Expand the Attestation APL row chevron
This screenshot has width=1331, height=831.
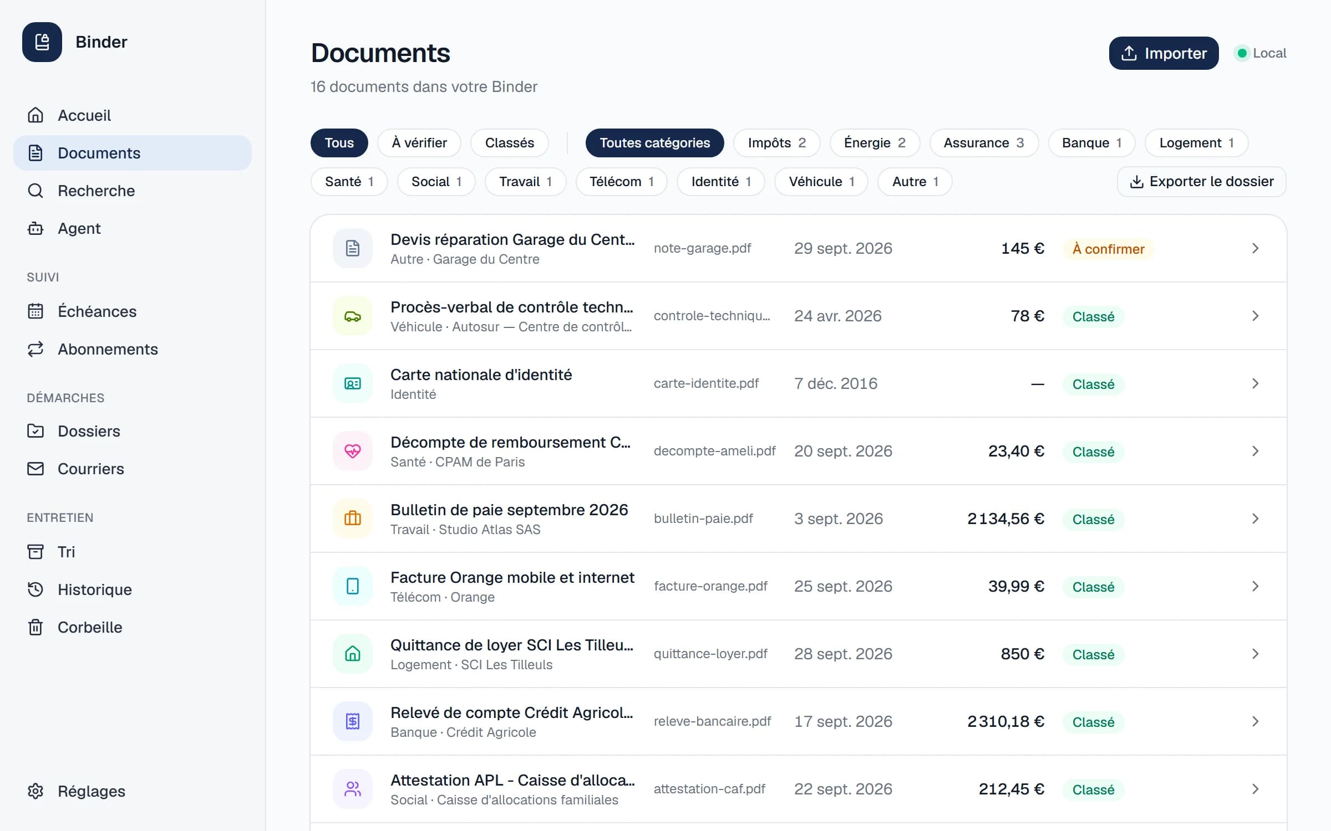point(1256,789)
